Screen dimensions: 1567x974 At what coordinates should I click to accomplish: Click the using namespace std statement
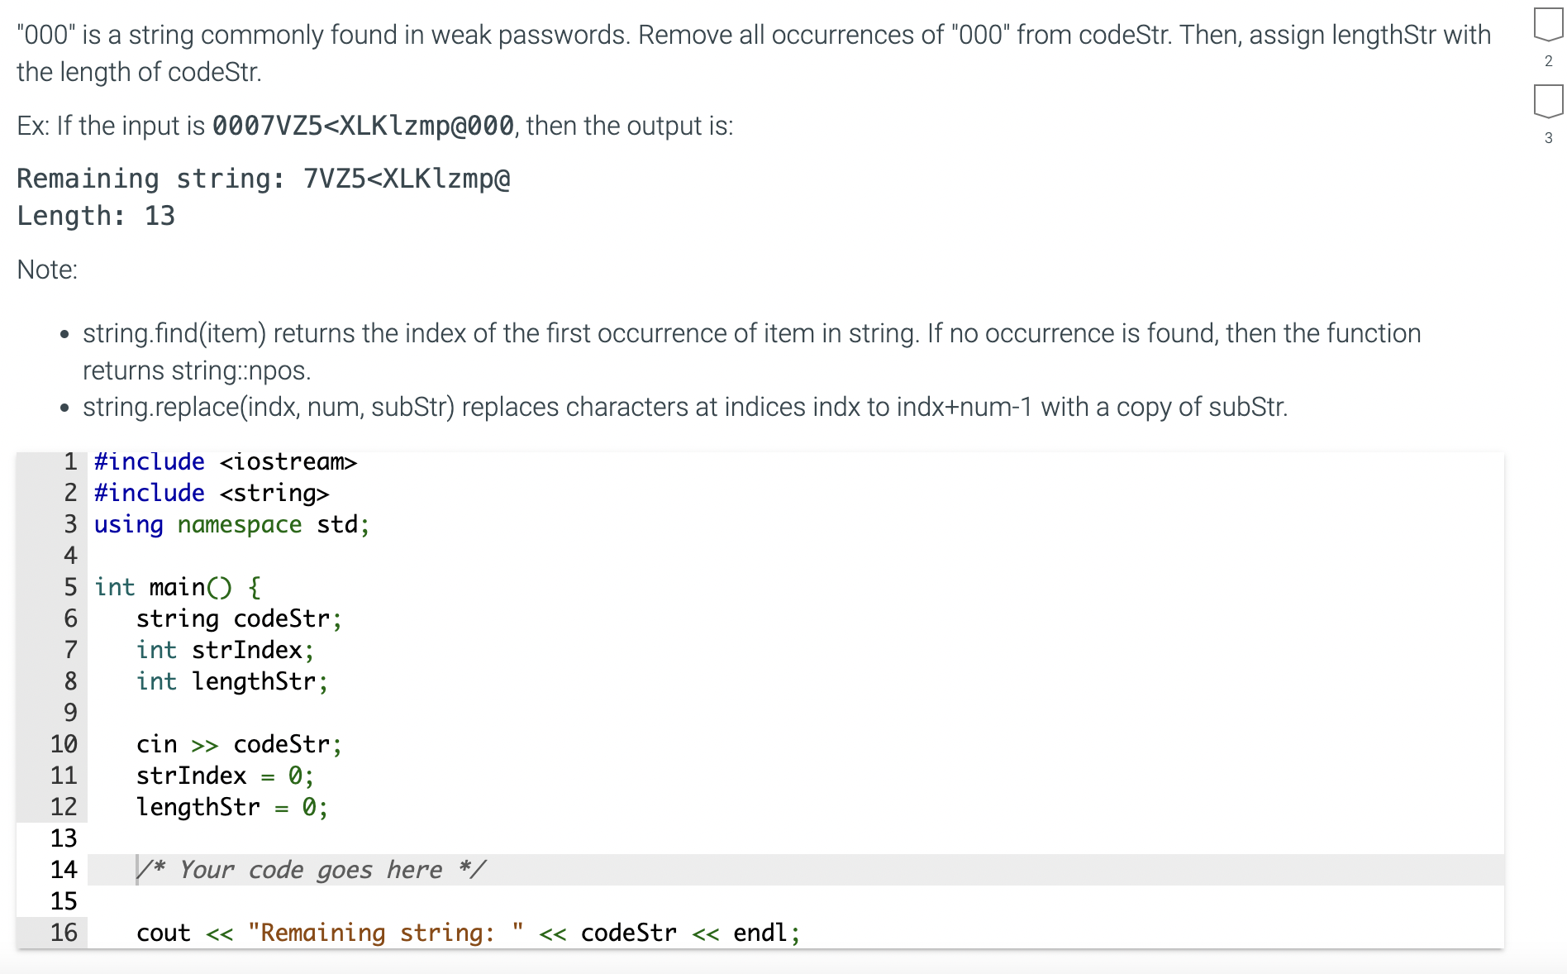[231, 524]
